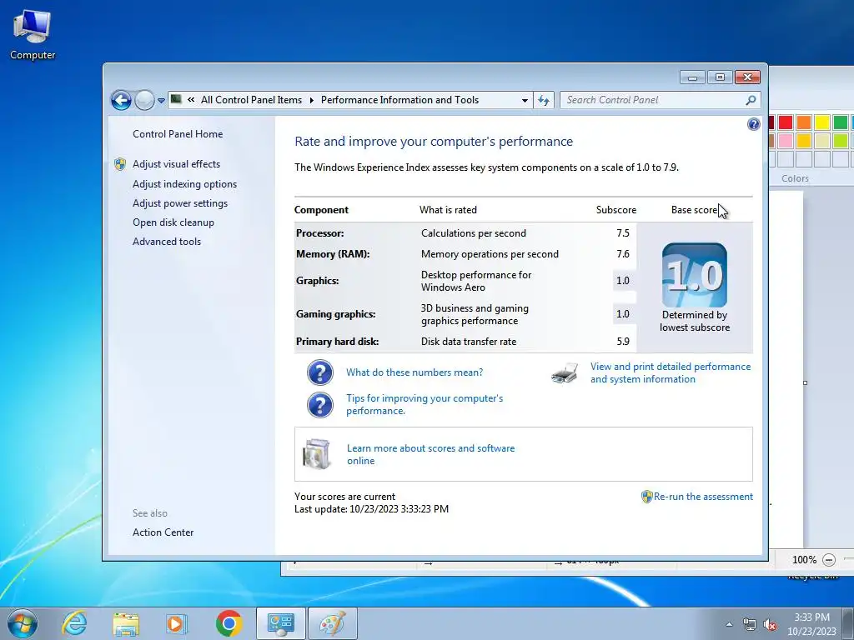
Task: Open Adjust visual effects
Action: pos(177,164)
